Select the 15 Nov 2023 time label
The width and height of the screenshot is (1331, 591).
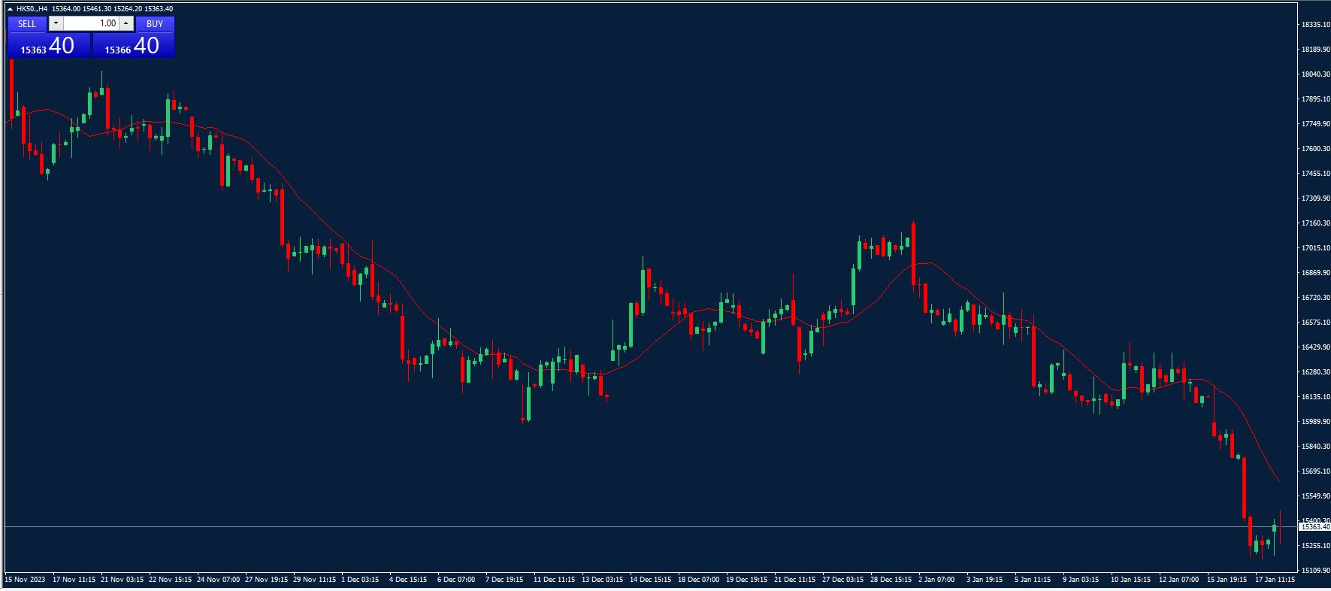(x=26, y=580)
